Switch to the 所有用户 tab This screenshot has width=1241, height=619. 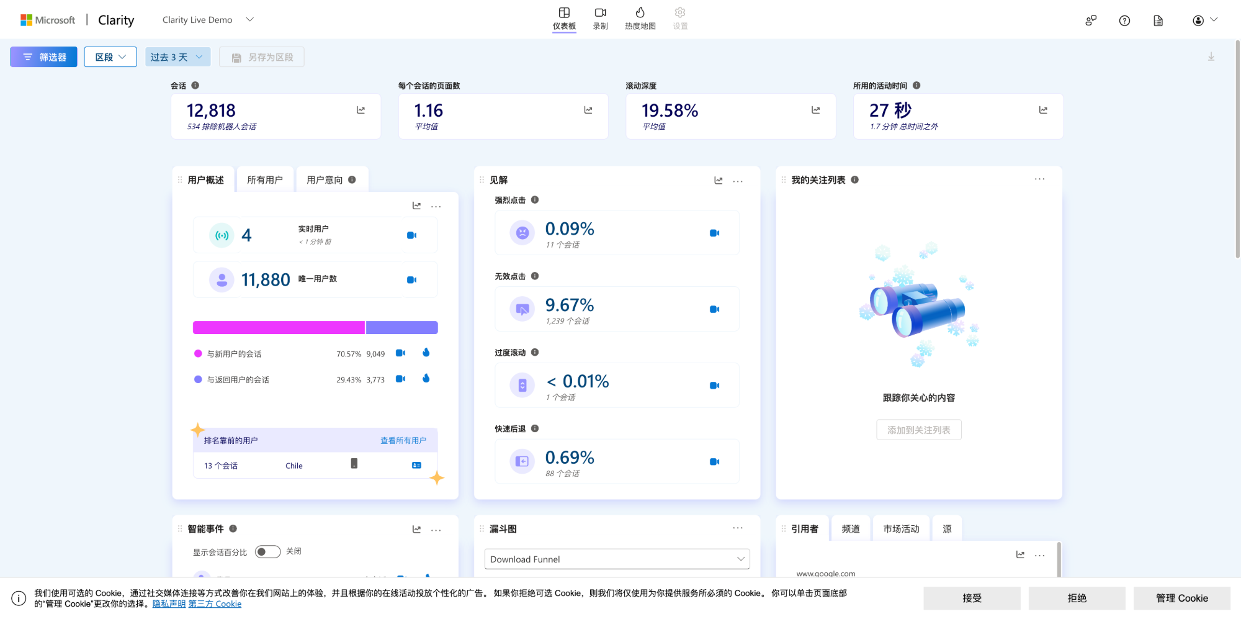click(265, 179)
